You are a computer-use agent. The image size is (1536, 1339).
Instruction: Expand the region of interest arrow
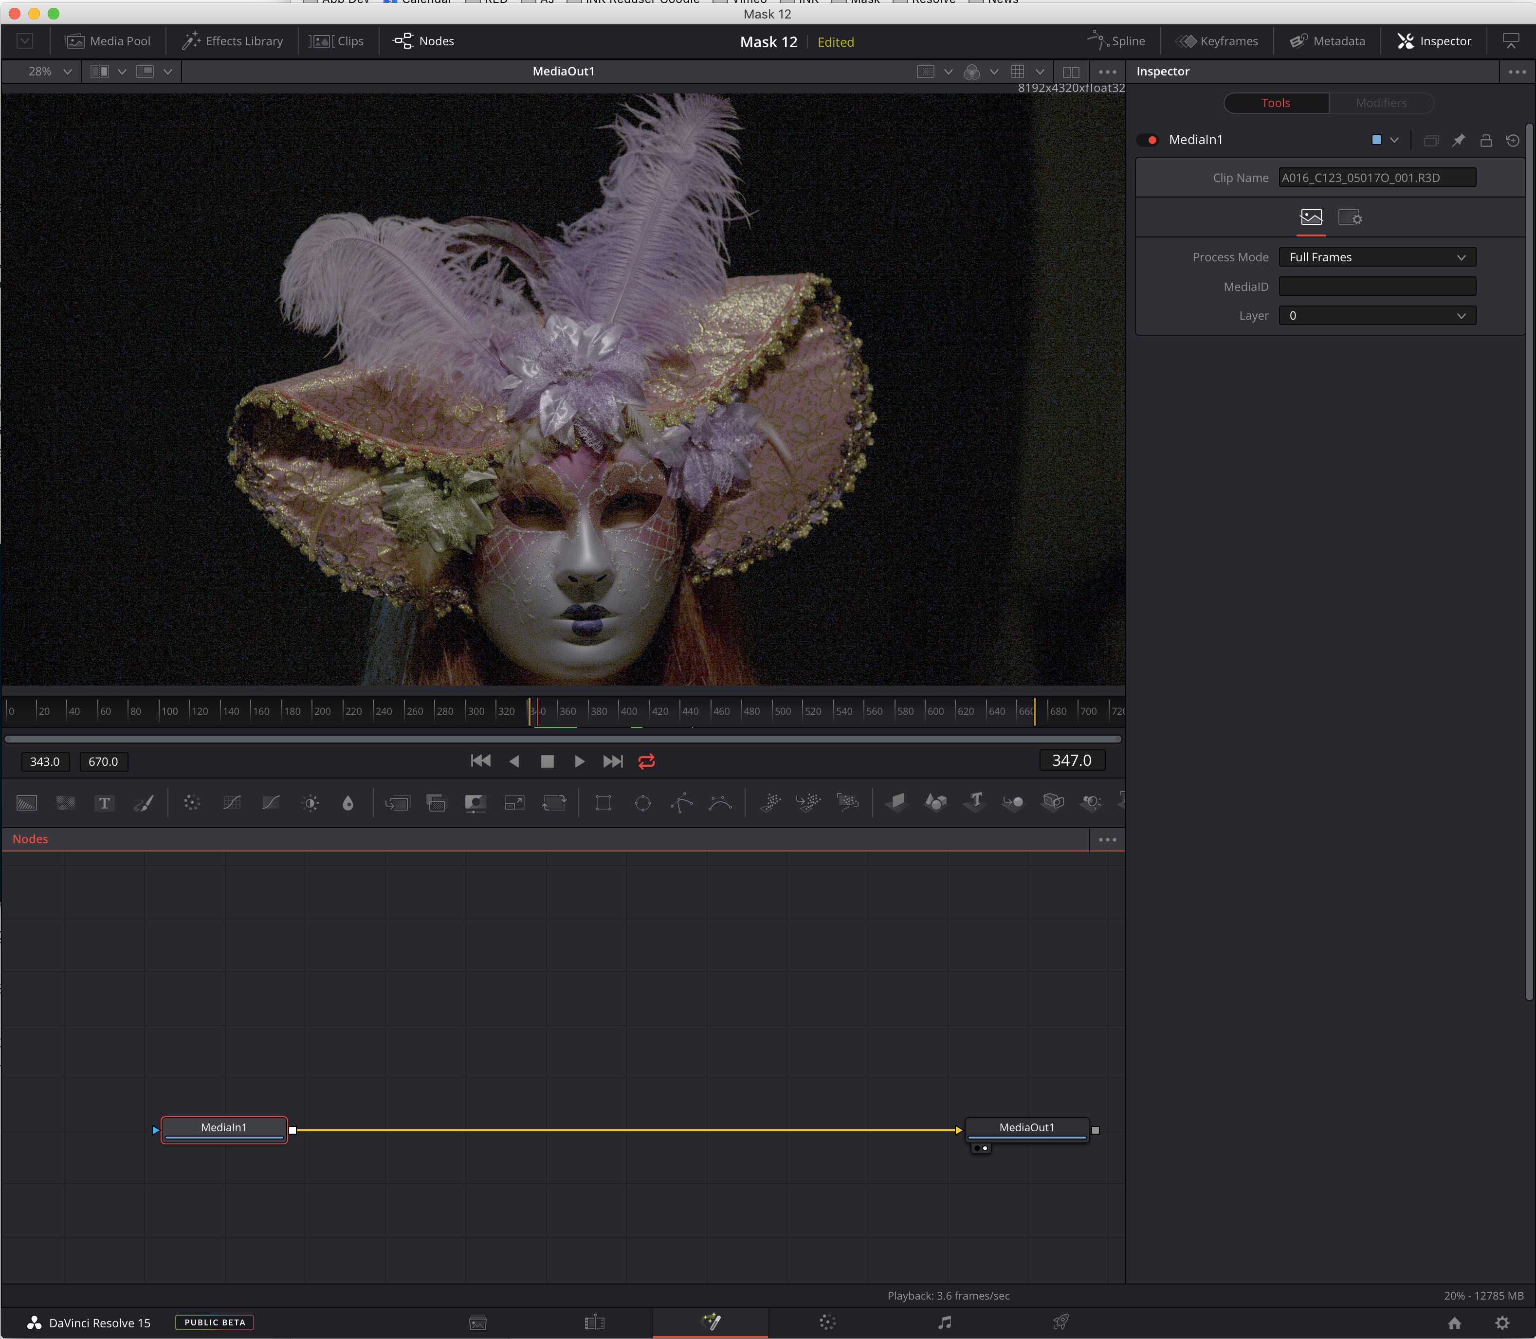[x=948, y=72]
